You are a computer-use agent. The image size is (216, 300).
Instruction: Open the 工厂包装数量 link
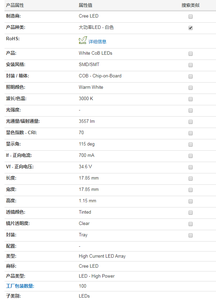(x=20, y=286)
